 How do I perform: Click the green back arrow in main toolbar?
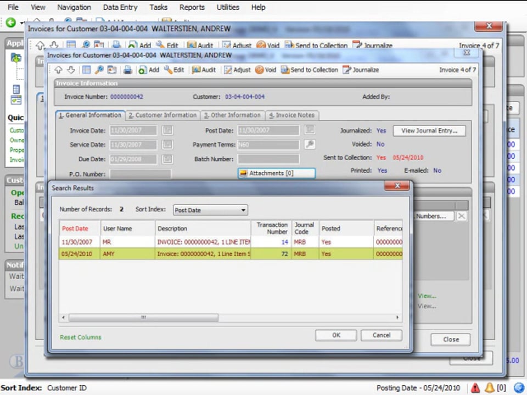[11, 22]
